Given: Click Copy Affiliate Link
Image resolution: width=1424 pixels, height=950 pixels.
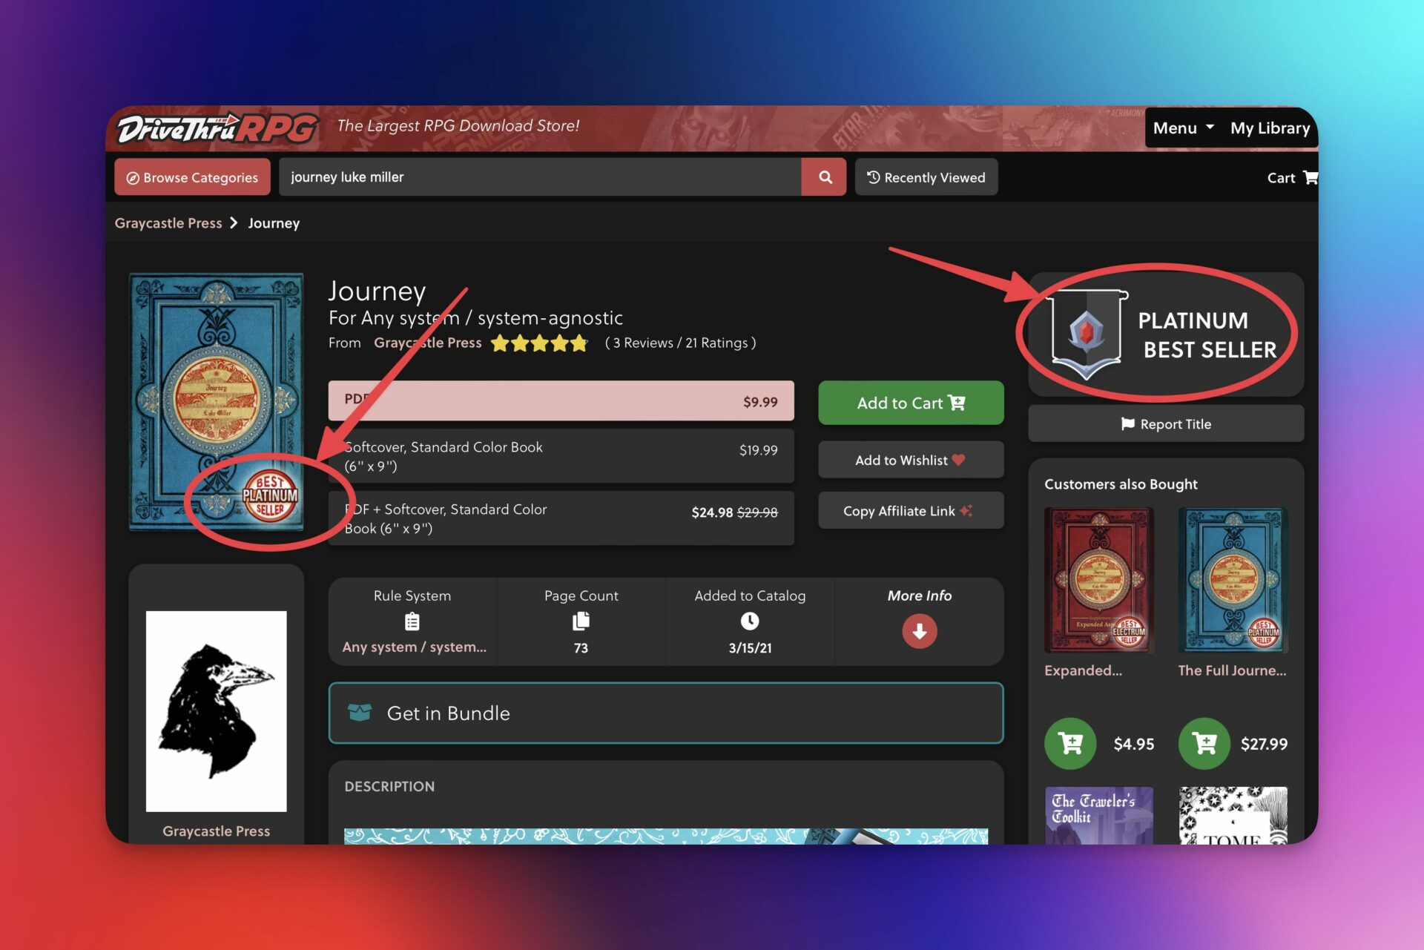Looking at the screenshot, I should [911, 511].
